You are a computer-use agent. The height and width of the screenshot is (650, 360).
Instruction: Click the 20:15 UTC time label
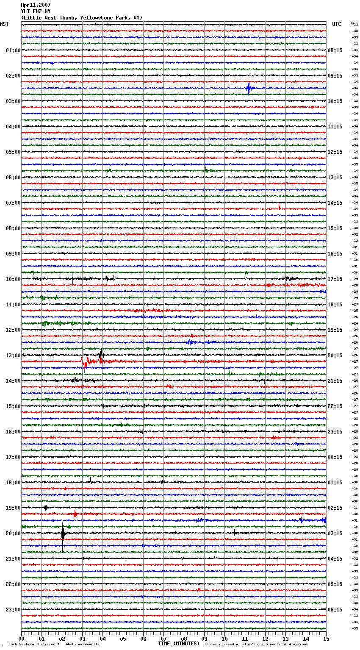(x=335, y=356)
